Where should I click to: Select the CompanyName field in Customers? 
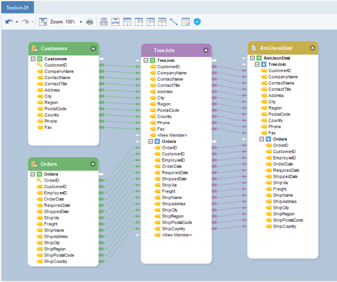(x=59, y=71)
